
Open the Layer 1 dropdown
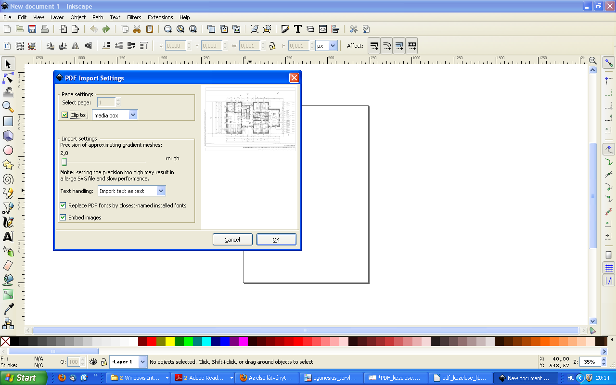pyautogui.click(x=128, y=362)
